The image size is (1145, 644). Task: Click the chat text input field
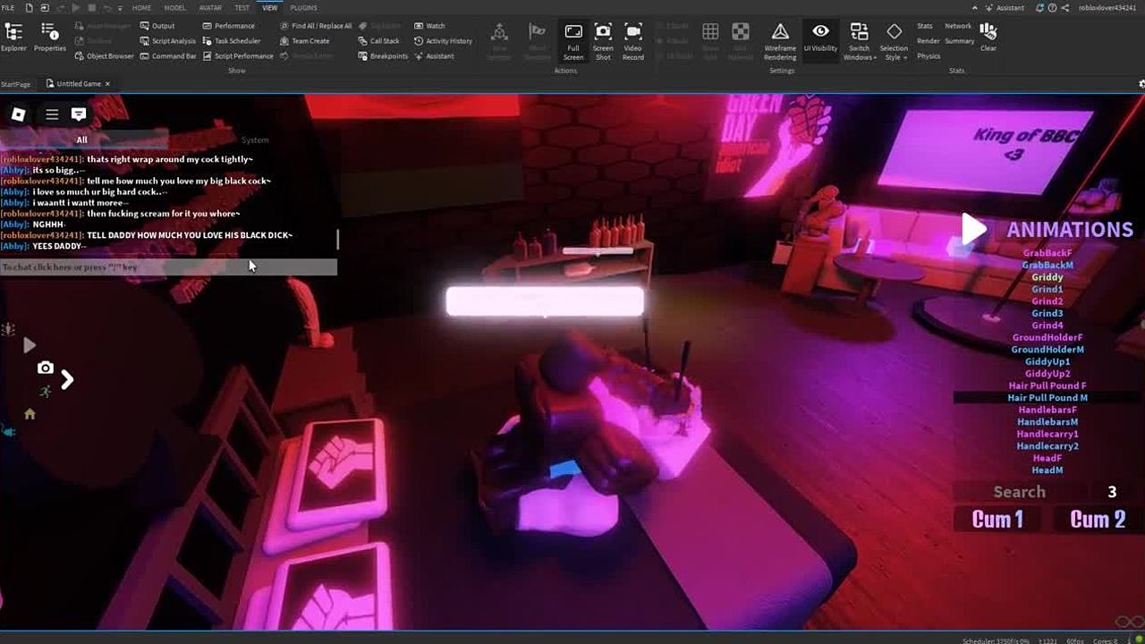[168, 267]
